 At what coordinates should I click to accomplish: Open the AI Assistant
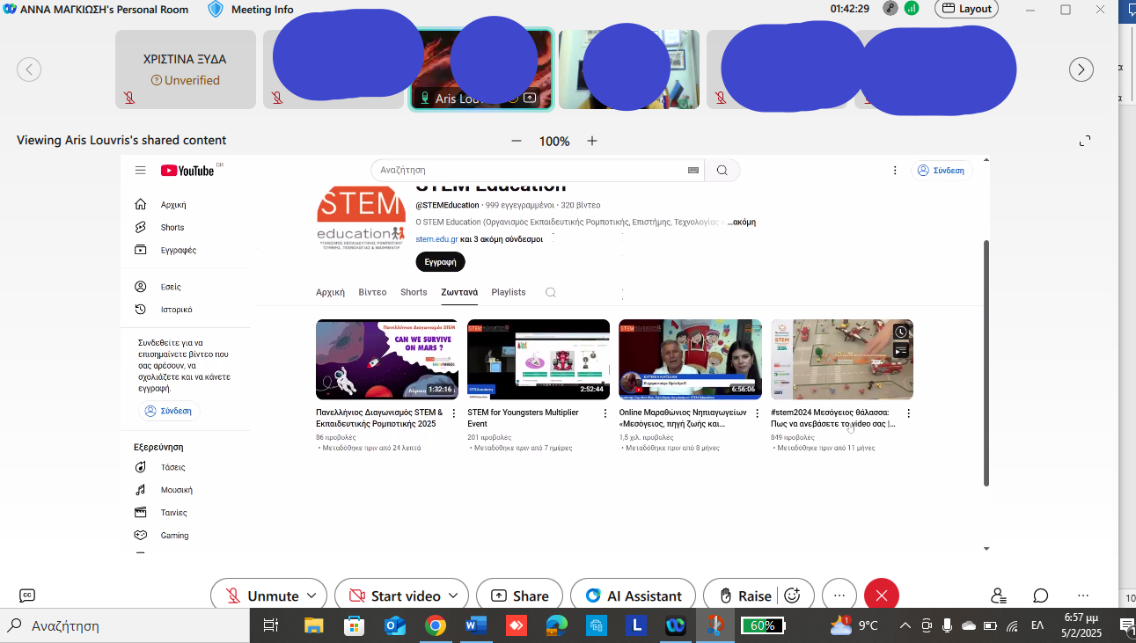633,596
